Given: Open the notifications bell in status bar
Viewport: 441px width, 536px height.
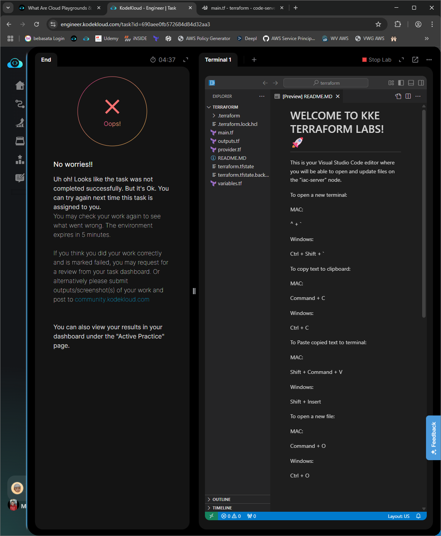Looking at the screenshot, I should coord(418,516).
